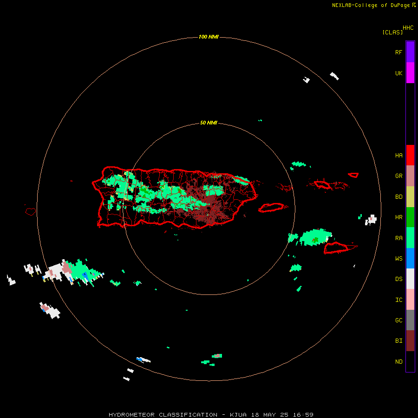This screenshot has height=418, width=418.
Task: Click the "100 NMI" range ring label
Action: click(x=209, y=37)
